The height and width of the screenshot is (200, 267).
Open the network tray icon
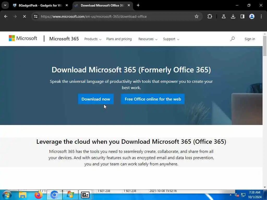point(243,195)
